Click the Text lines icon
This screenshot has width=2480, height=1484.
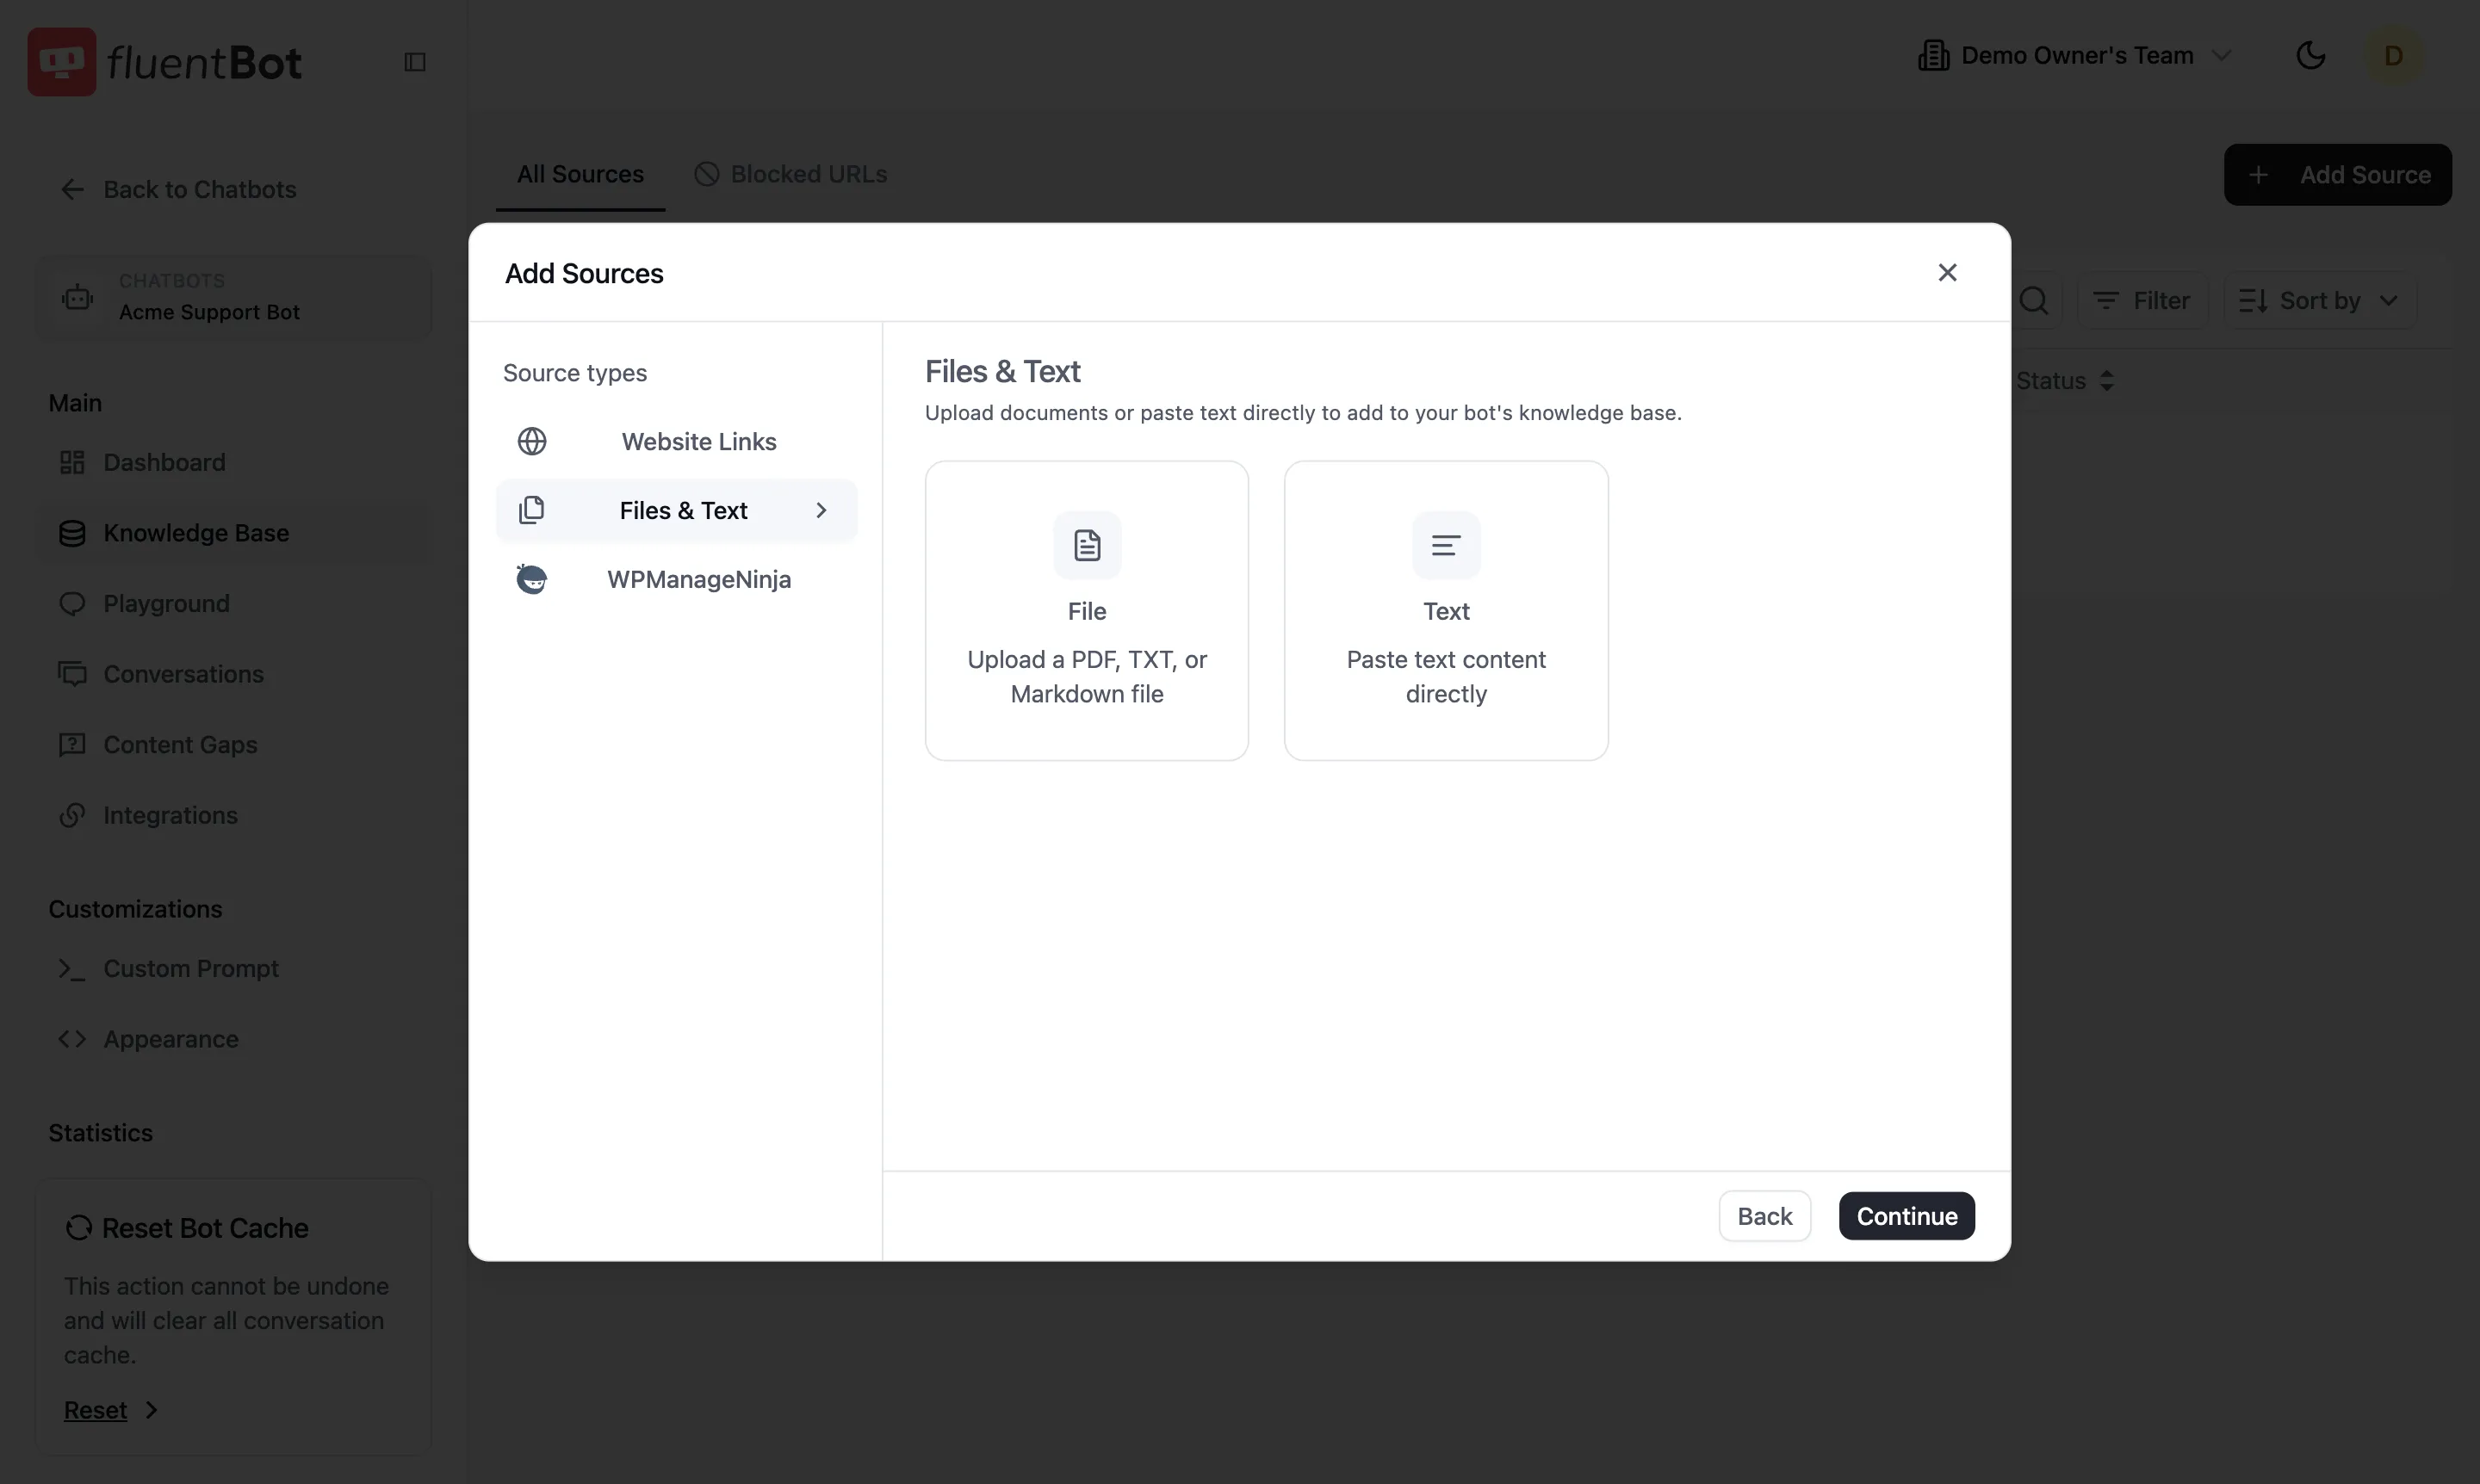(1446, 545)
